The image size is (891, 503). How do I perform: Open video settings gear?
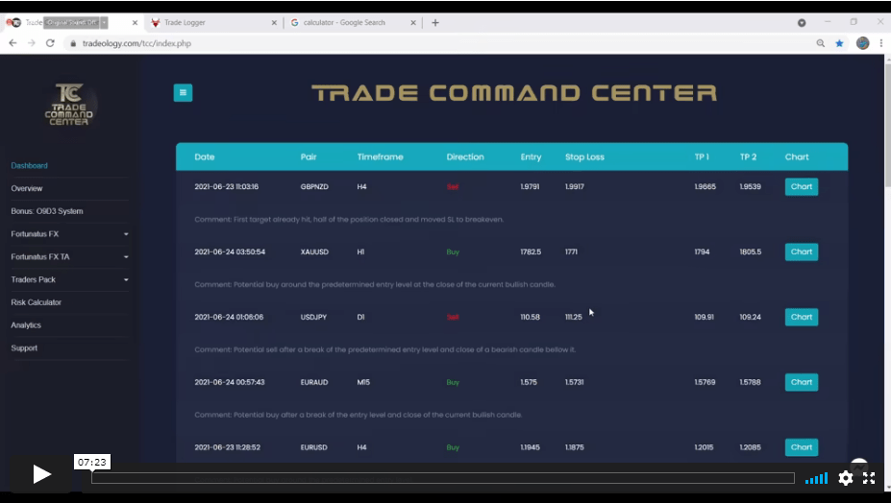[845, 478]
